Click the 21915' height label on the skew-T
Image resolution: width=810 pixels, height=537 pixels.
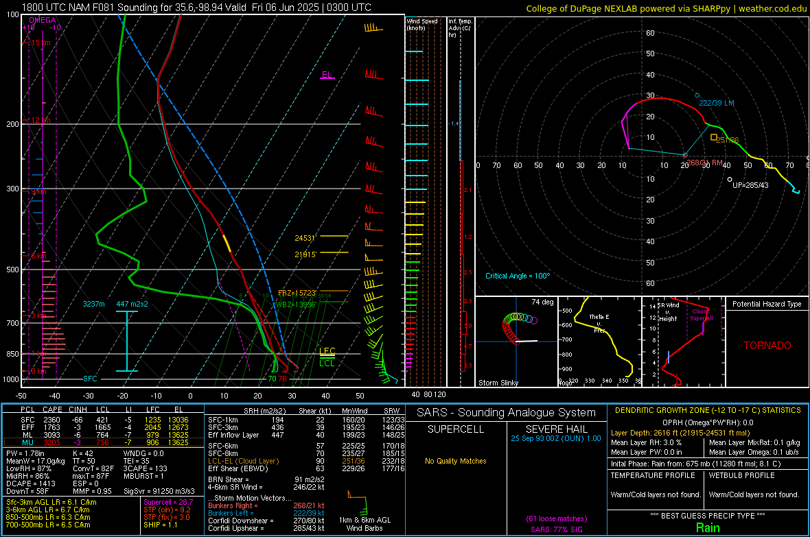click(x=305, y=254)
